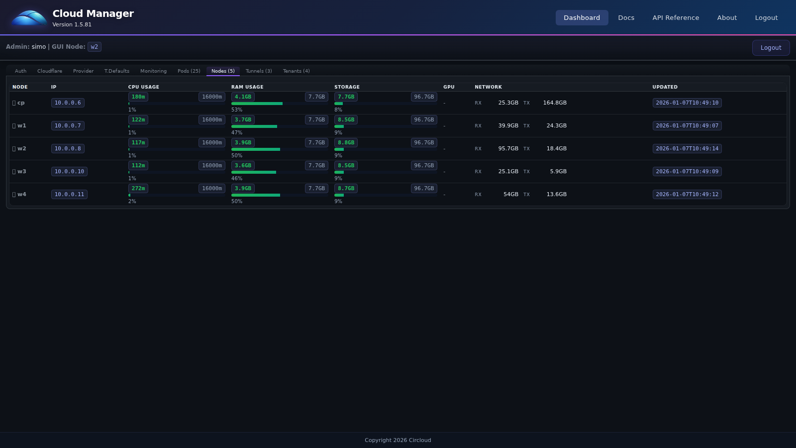Open the Docs page
The image size is (796, 448).
tap(626, 17)
